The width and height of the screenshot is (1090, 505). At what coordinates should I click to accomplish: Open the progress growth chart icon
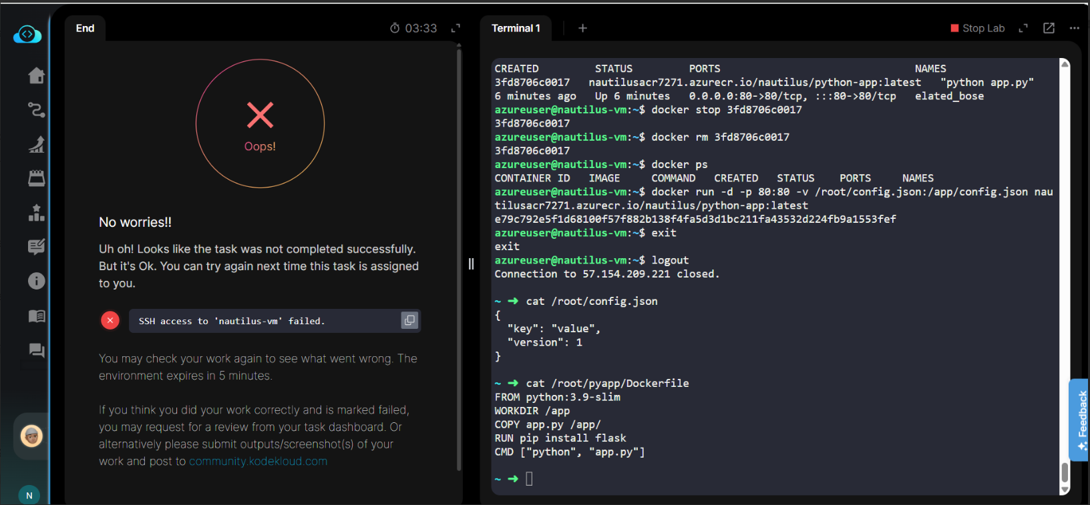click(x=36, y=144)
